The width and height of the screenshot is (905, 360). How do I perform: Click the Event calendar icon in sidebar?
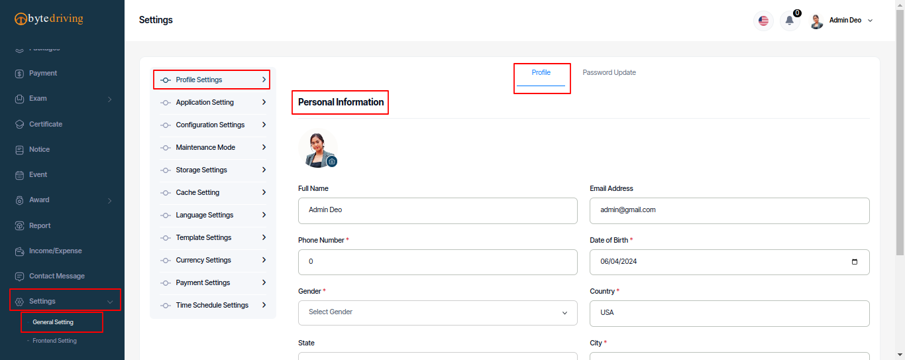(20, 175)
